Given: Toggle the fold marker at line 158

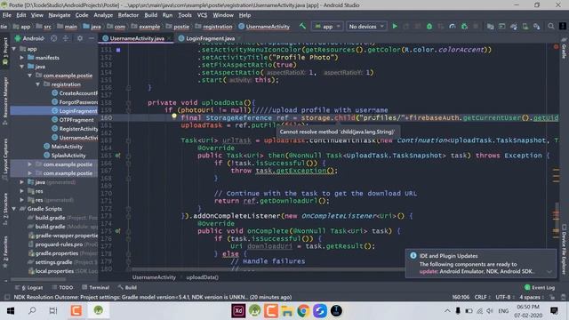Looking at the screenshot, I should pyautogui.click(x=128, y=103).
